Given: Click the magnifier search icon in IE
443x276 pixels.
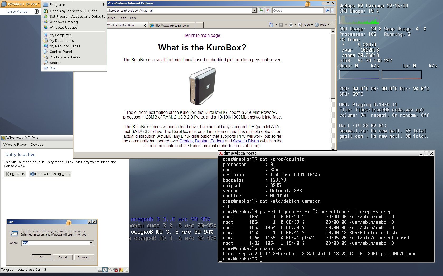Looking at the screenshot, I should click(x=328, y=10).
